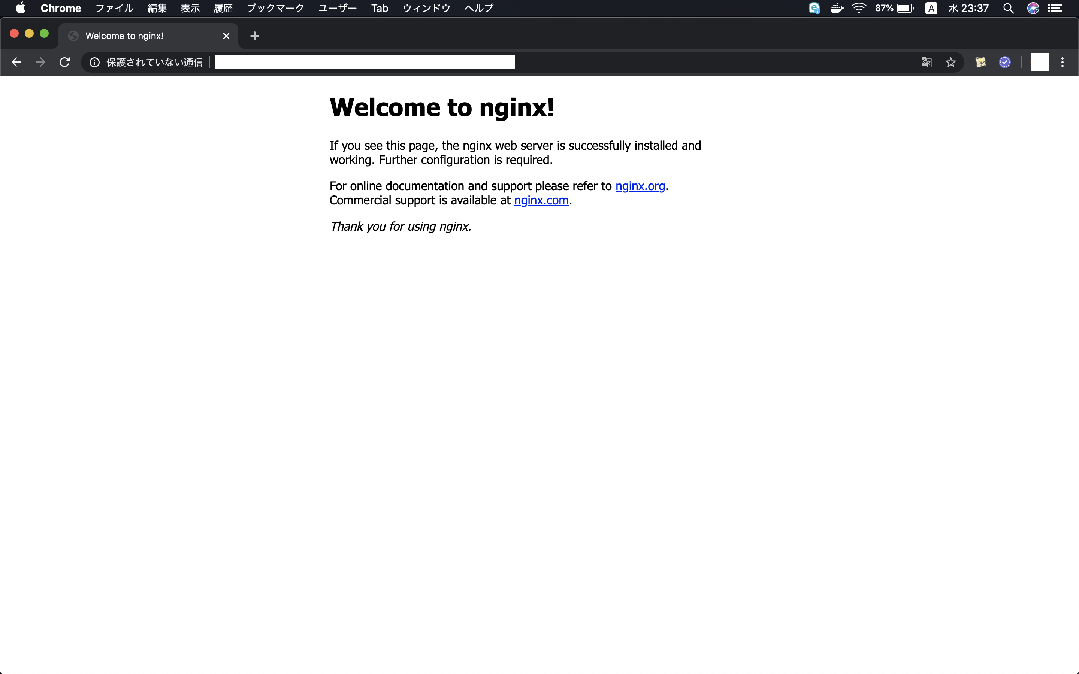Open the 表示 menu
The width and height of the screenshot is (1079, 674).
[x=190, y=8]
